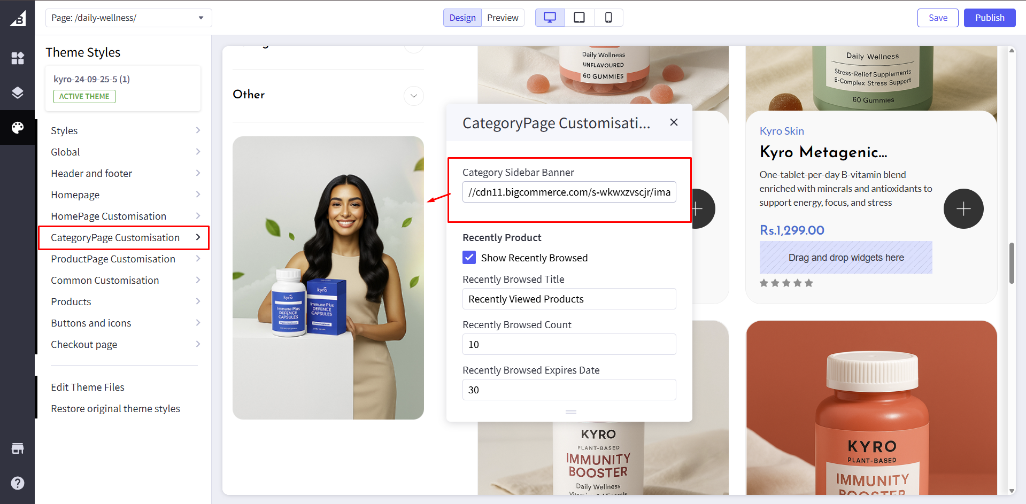Screen dimensions: 1026x504
Task: Open the help question mark icon
Action: click(x=18, y=483)
